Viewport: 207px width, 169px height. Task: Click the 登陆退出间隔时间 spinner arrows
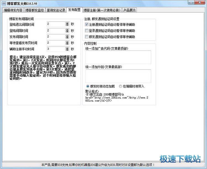(x=67, y=24)
